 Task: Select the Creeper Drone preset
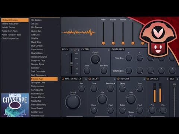(x=38, y=64)
